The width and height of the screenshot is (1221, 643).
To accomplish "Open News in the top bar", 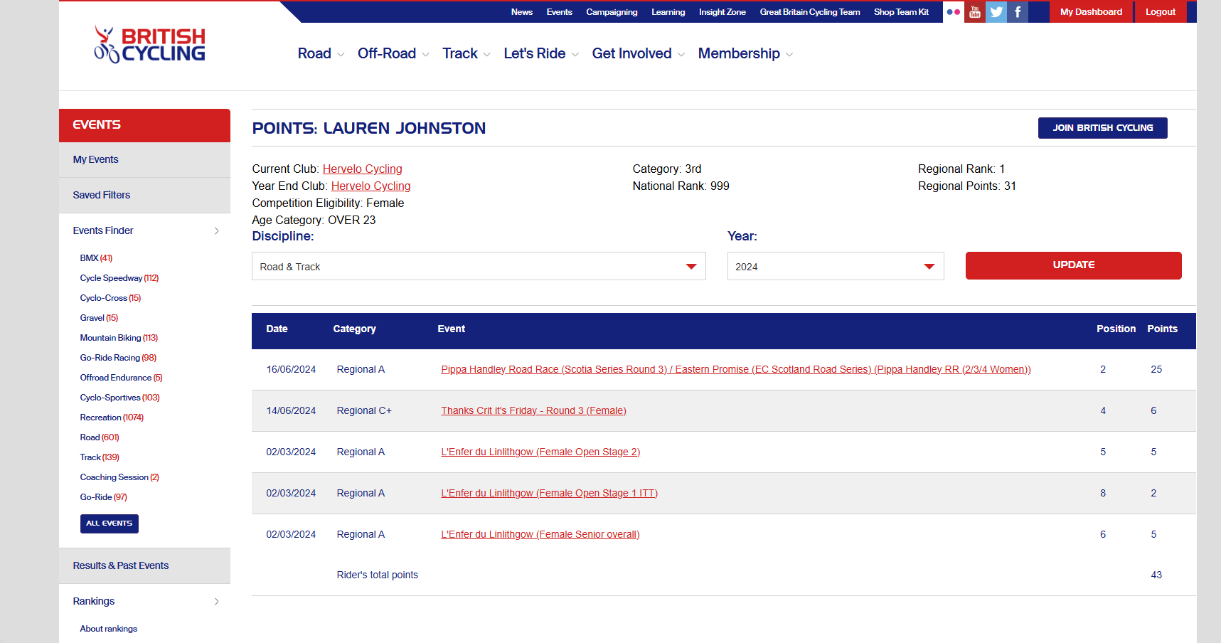I will pyautogui.click(x=521, y=12).
